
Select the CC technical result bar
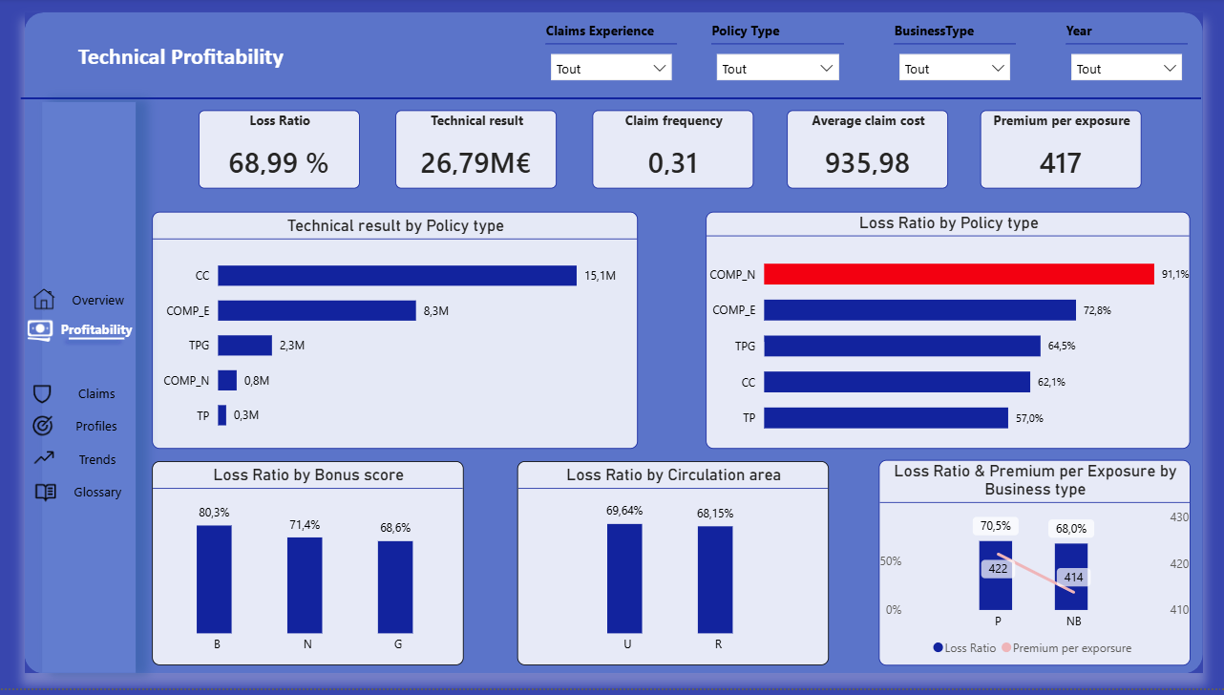click(x=397, y=276)
